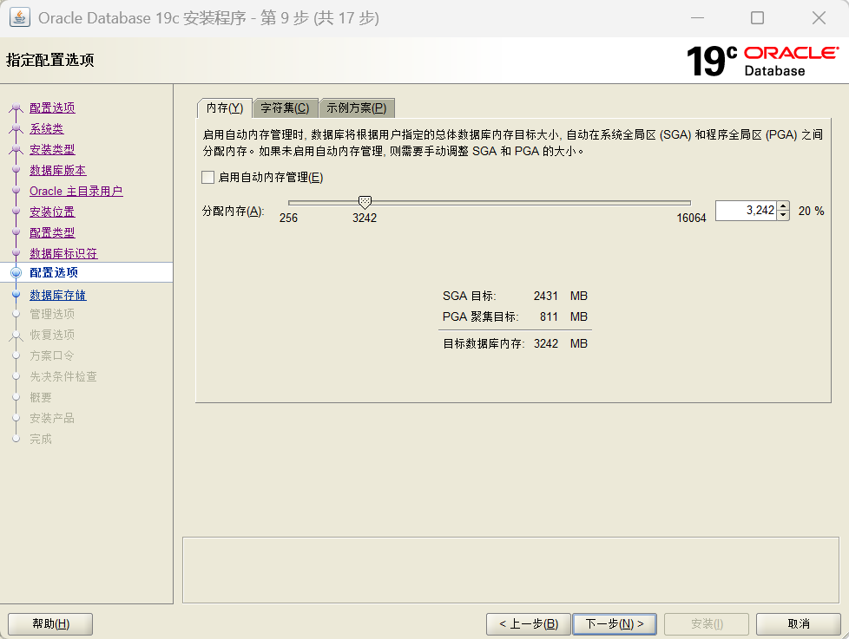The height and width of the screenshot is (639, 849).
Task: Click the step bullet beside 安装位置
Action: [16, 212]
